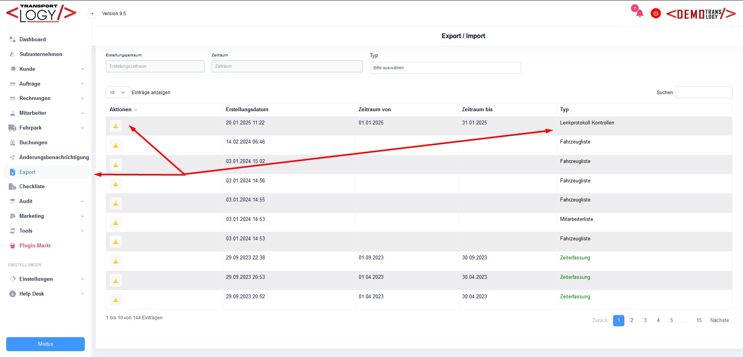Image resolution: width=743 pixels, height=357 pixels.
Task: Expand the Fuhrpark menu
Action: 46,128
